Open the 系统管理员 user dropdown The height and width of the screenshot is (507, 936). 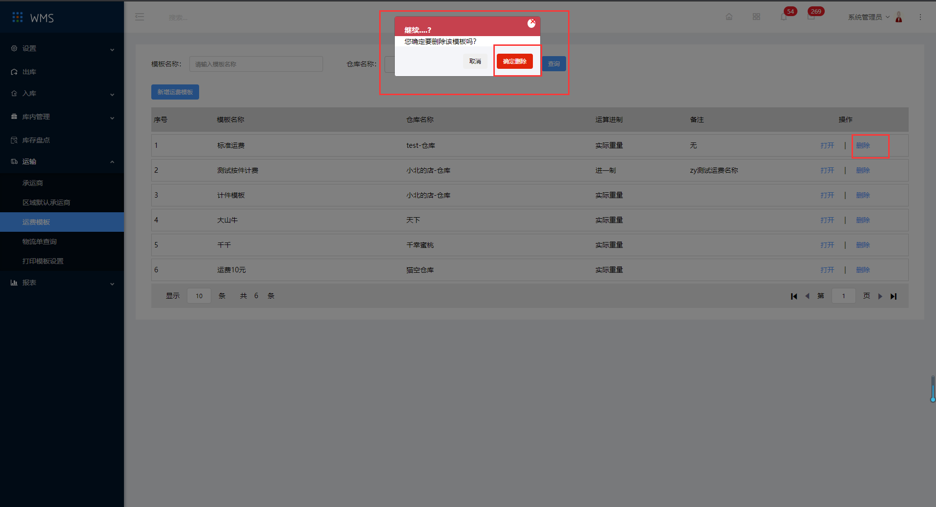[868, 17]
